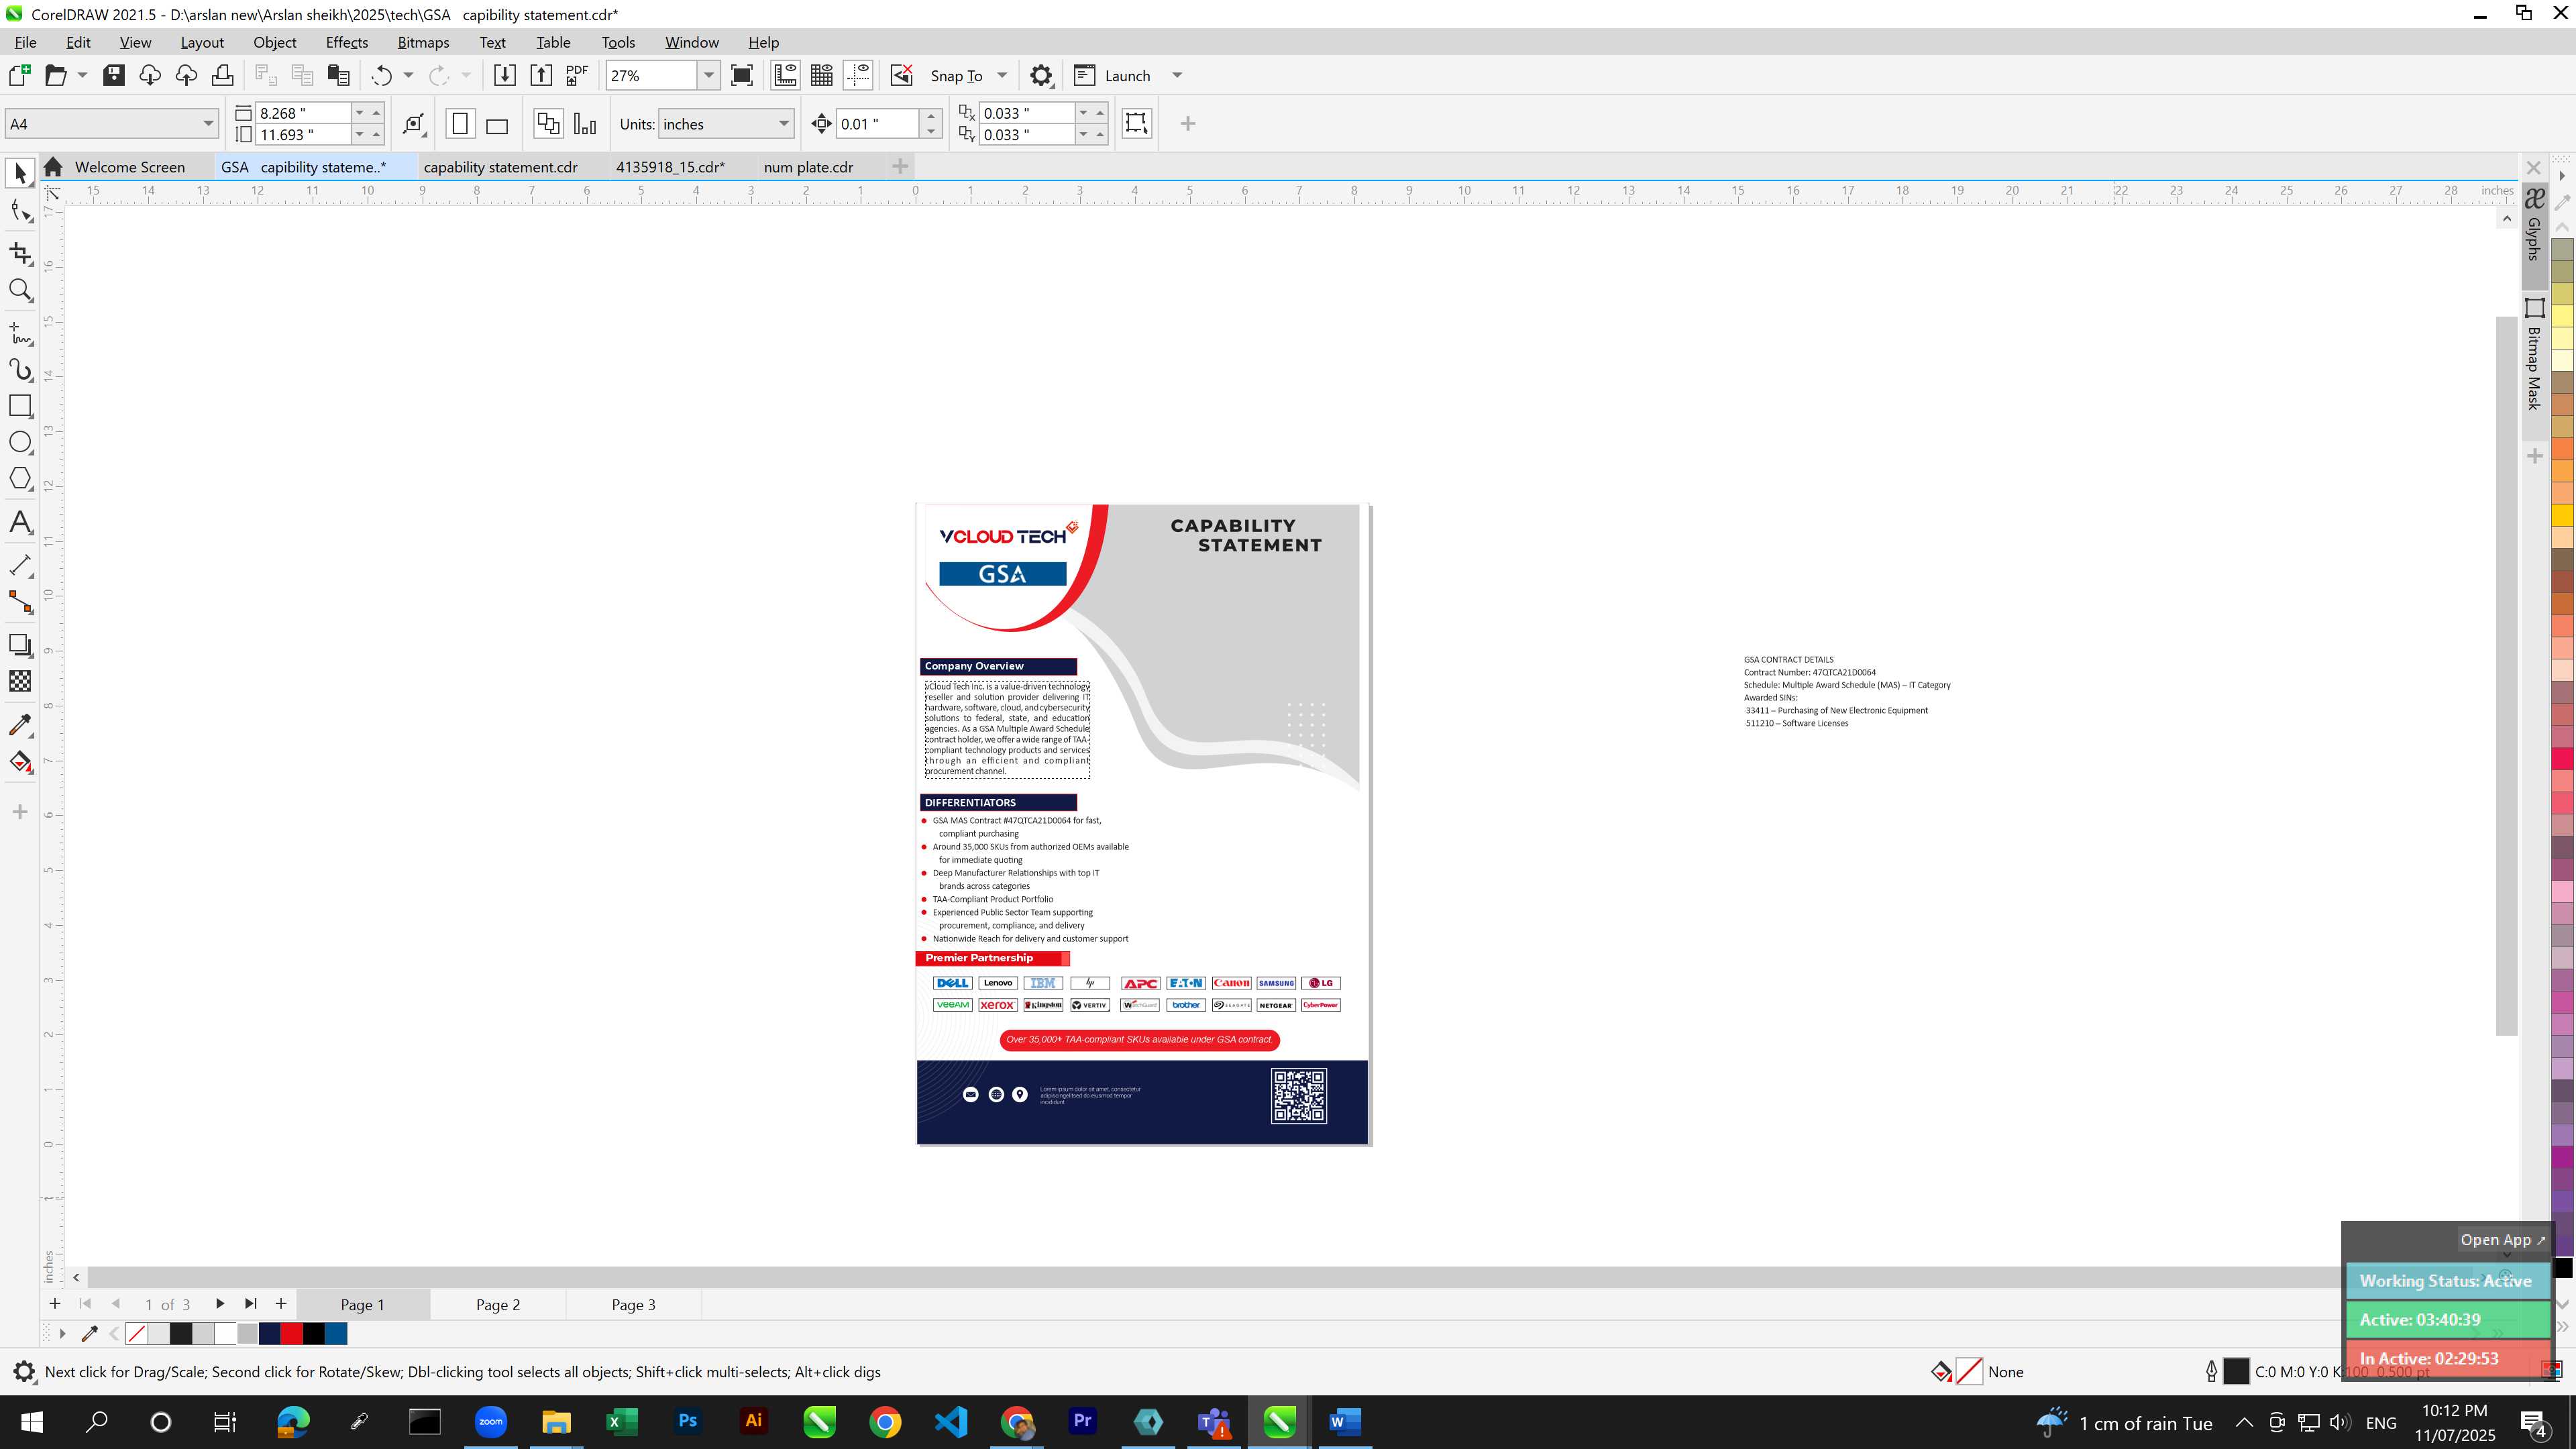Toggle Snap Off button
The width and height of the screenshot is (2576, 1449).
901,76
